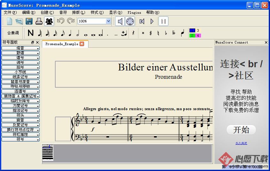
Task: Select voice 2 green swatch
Action: coord(192,35)
